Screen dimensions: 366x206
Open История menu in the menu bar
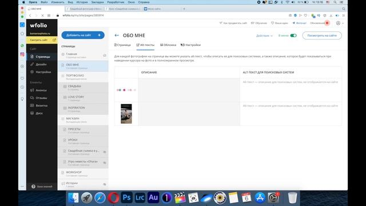82,2
